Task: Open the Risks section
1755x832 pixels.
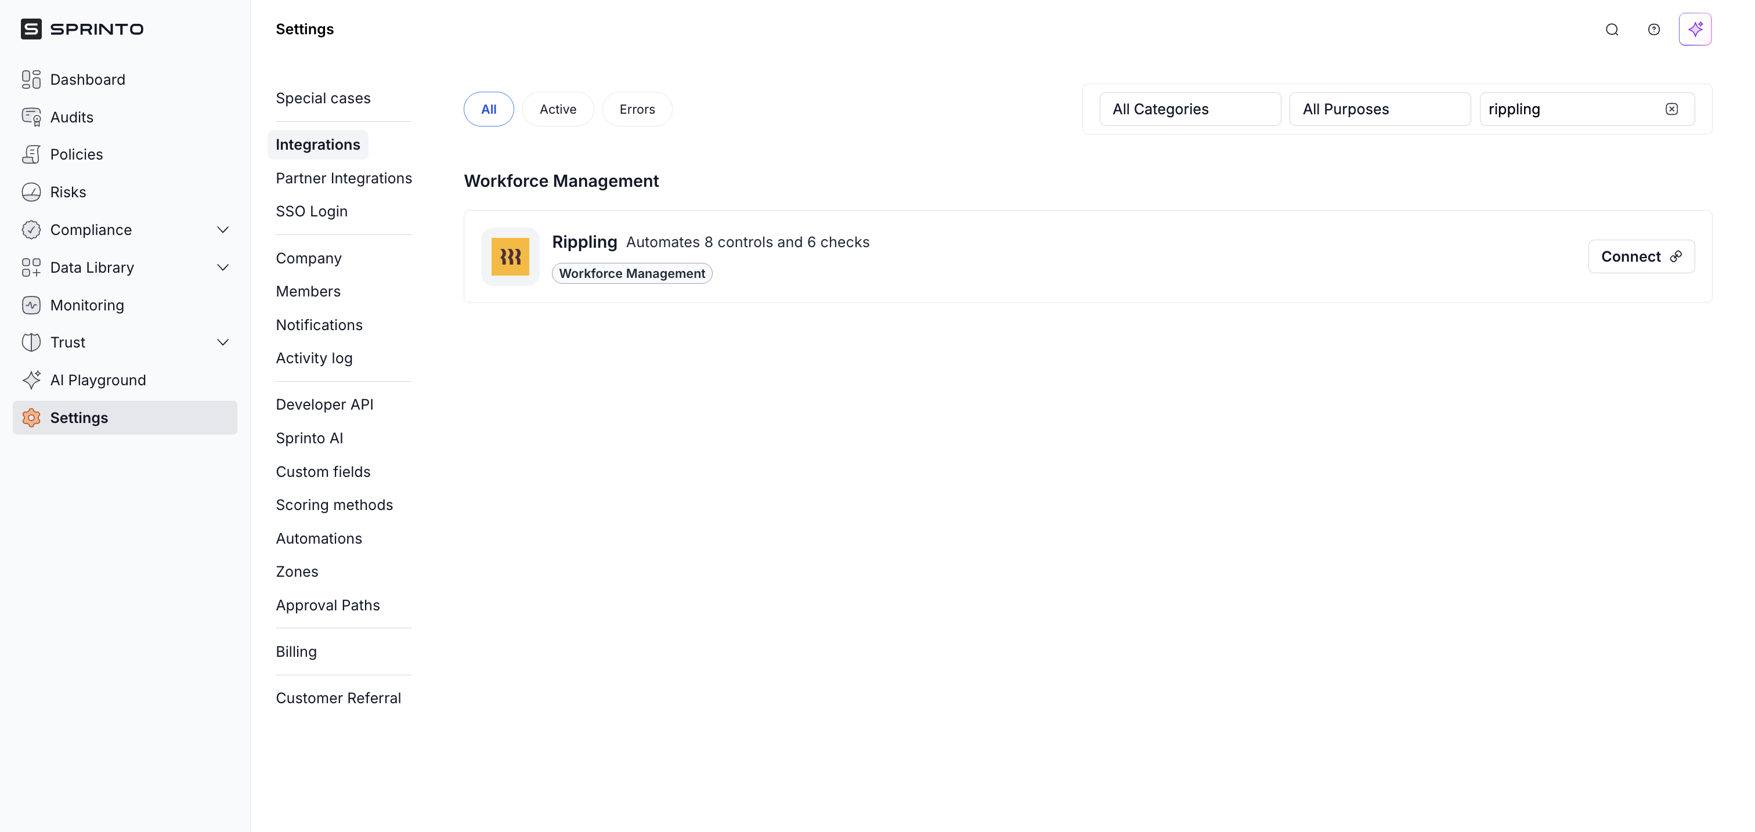Action: tap(68, 192)
